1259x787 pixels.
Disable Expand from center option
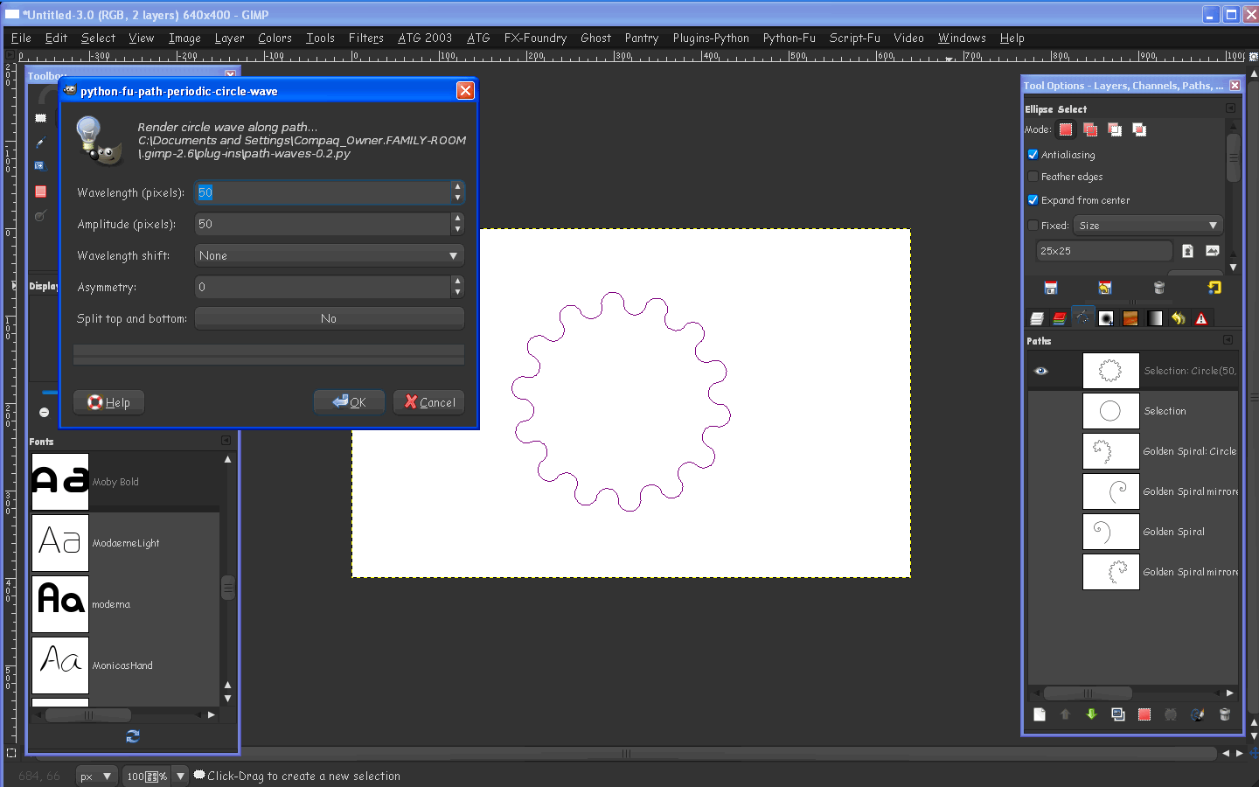(x=1033, y=200)
